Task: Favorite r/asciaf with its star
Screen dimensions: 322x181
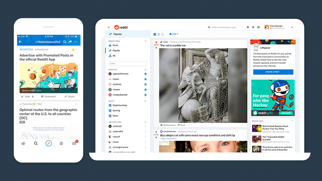Action: coord(145,137)
